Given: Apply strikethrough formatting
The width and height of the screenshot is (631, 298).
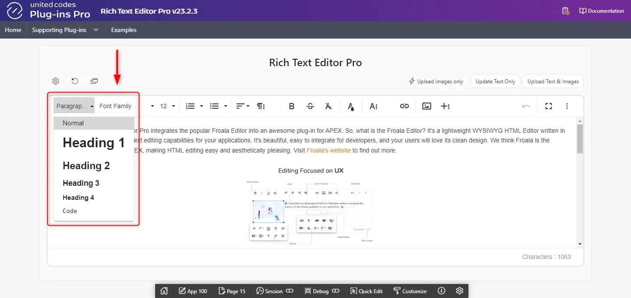Looking at the screenshot, I should pyautogui.click(x=310, y=106).
